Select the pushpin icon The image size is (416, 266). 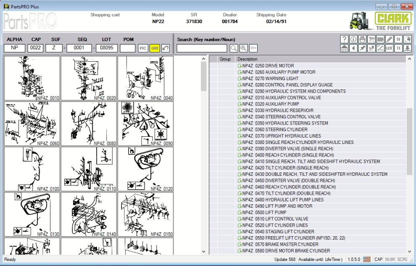pyautogui.click(x=363, y=48)
